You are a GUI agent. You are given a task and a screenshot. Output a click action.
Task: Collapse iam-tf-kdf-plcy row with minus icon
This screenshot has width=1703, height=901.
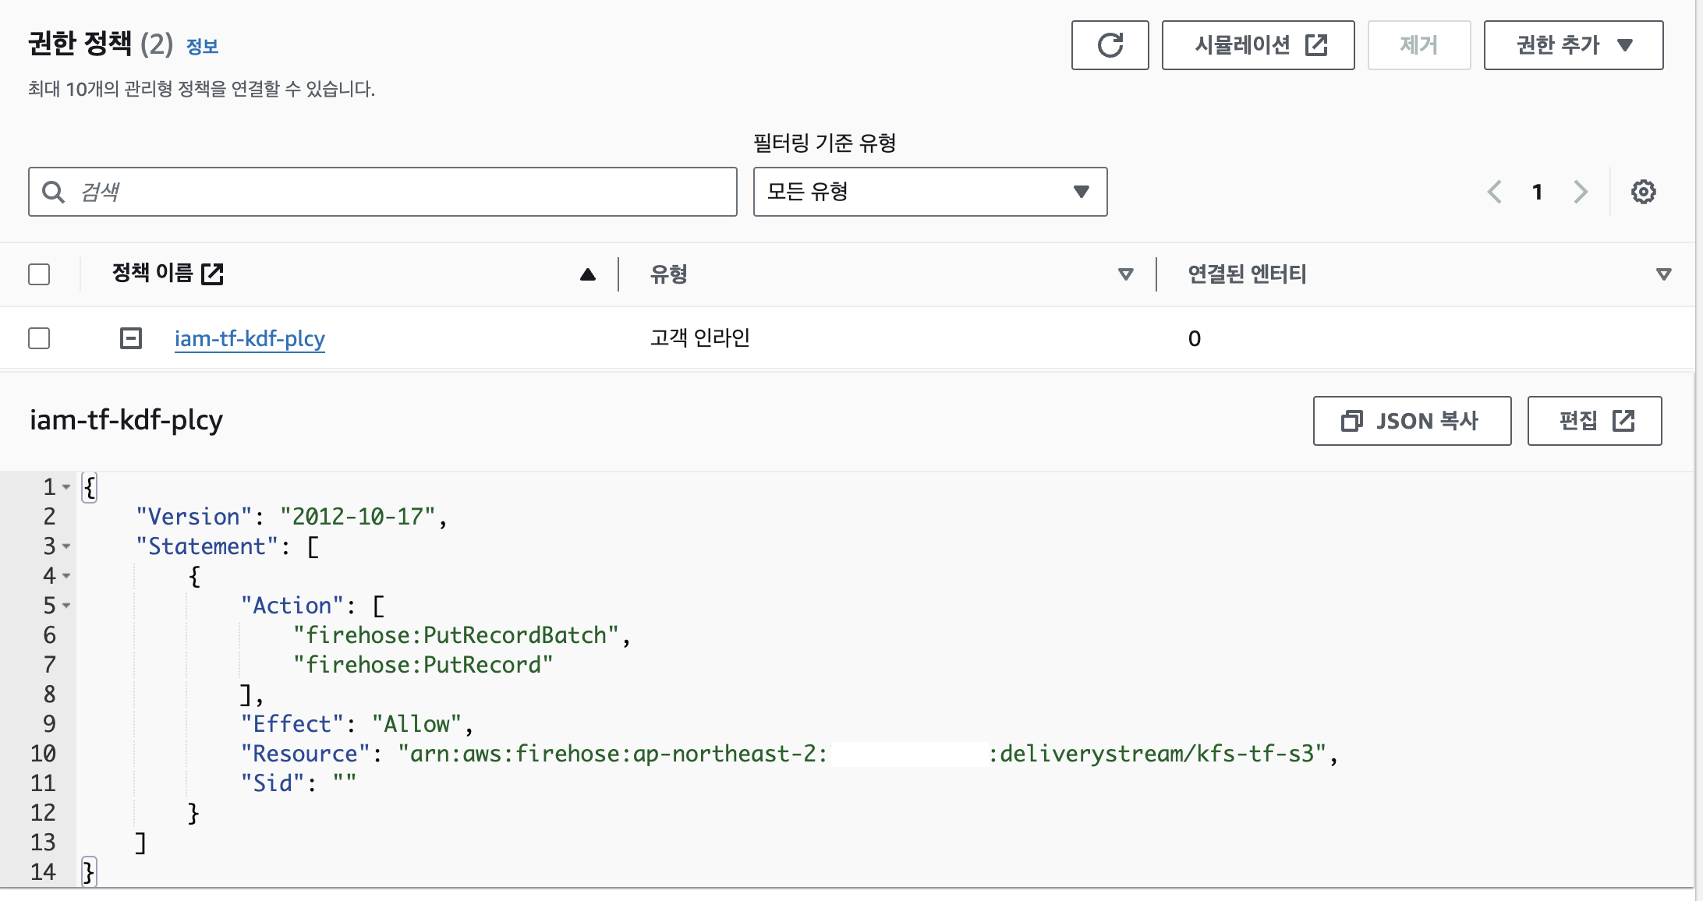tap(131, 338)
